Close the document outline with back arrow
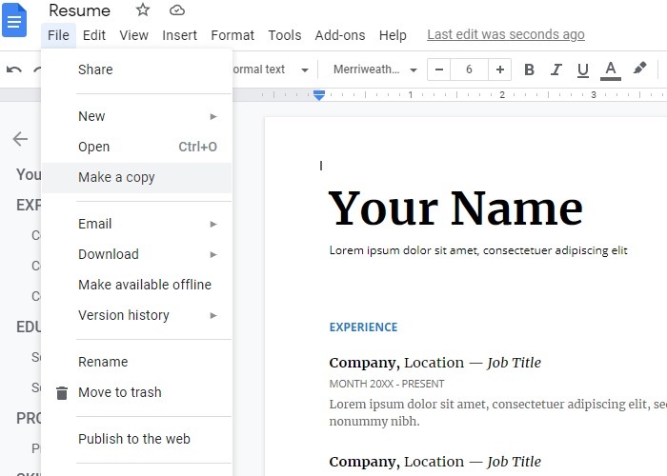This screenshot has width=667, height=476. point(20,139)
